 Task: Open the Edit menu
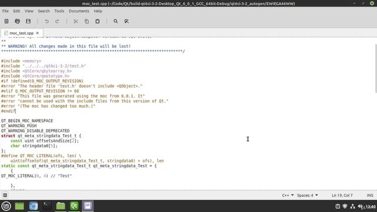click(16, 11)
